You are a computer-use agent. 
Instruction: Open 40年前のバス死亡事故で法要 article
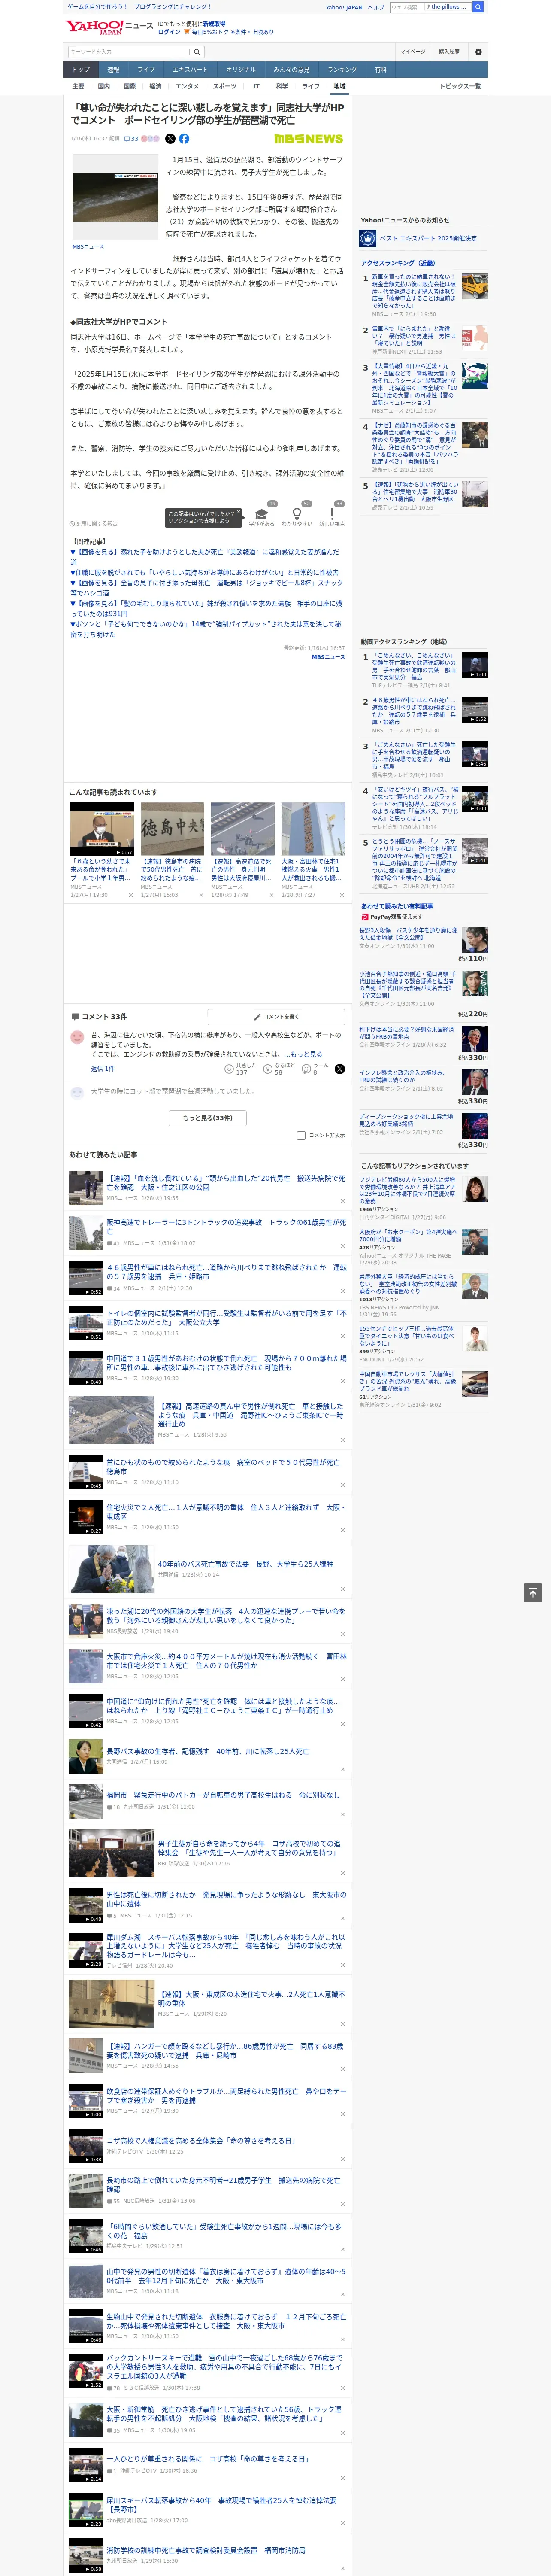pos(245,1564)
